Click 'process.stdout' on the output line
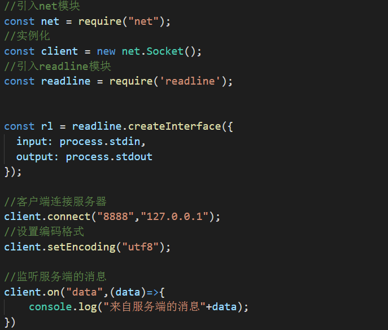Image resolution: width=388 pixels, height=330 pixels. point(109,157)
